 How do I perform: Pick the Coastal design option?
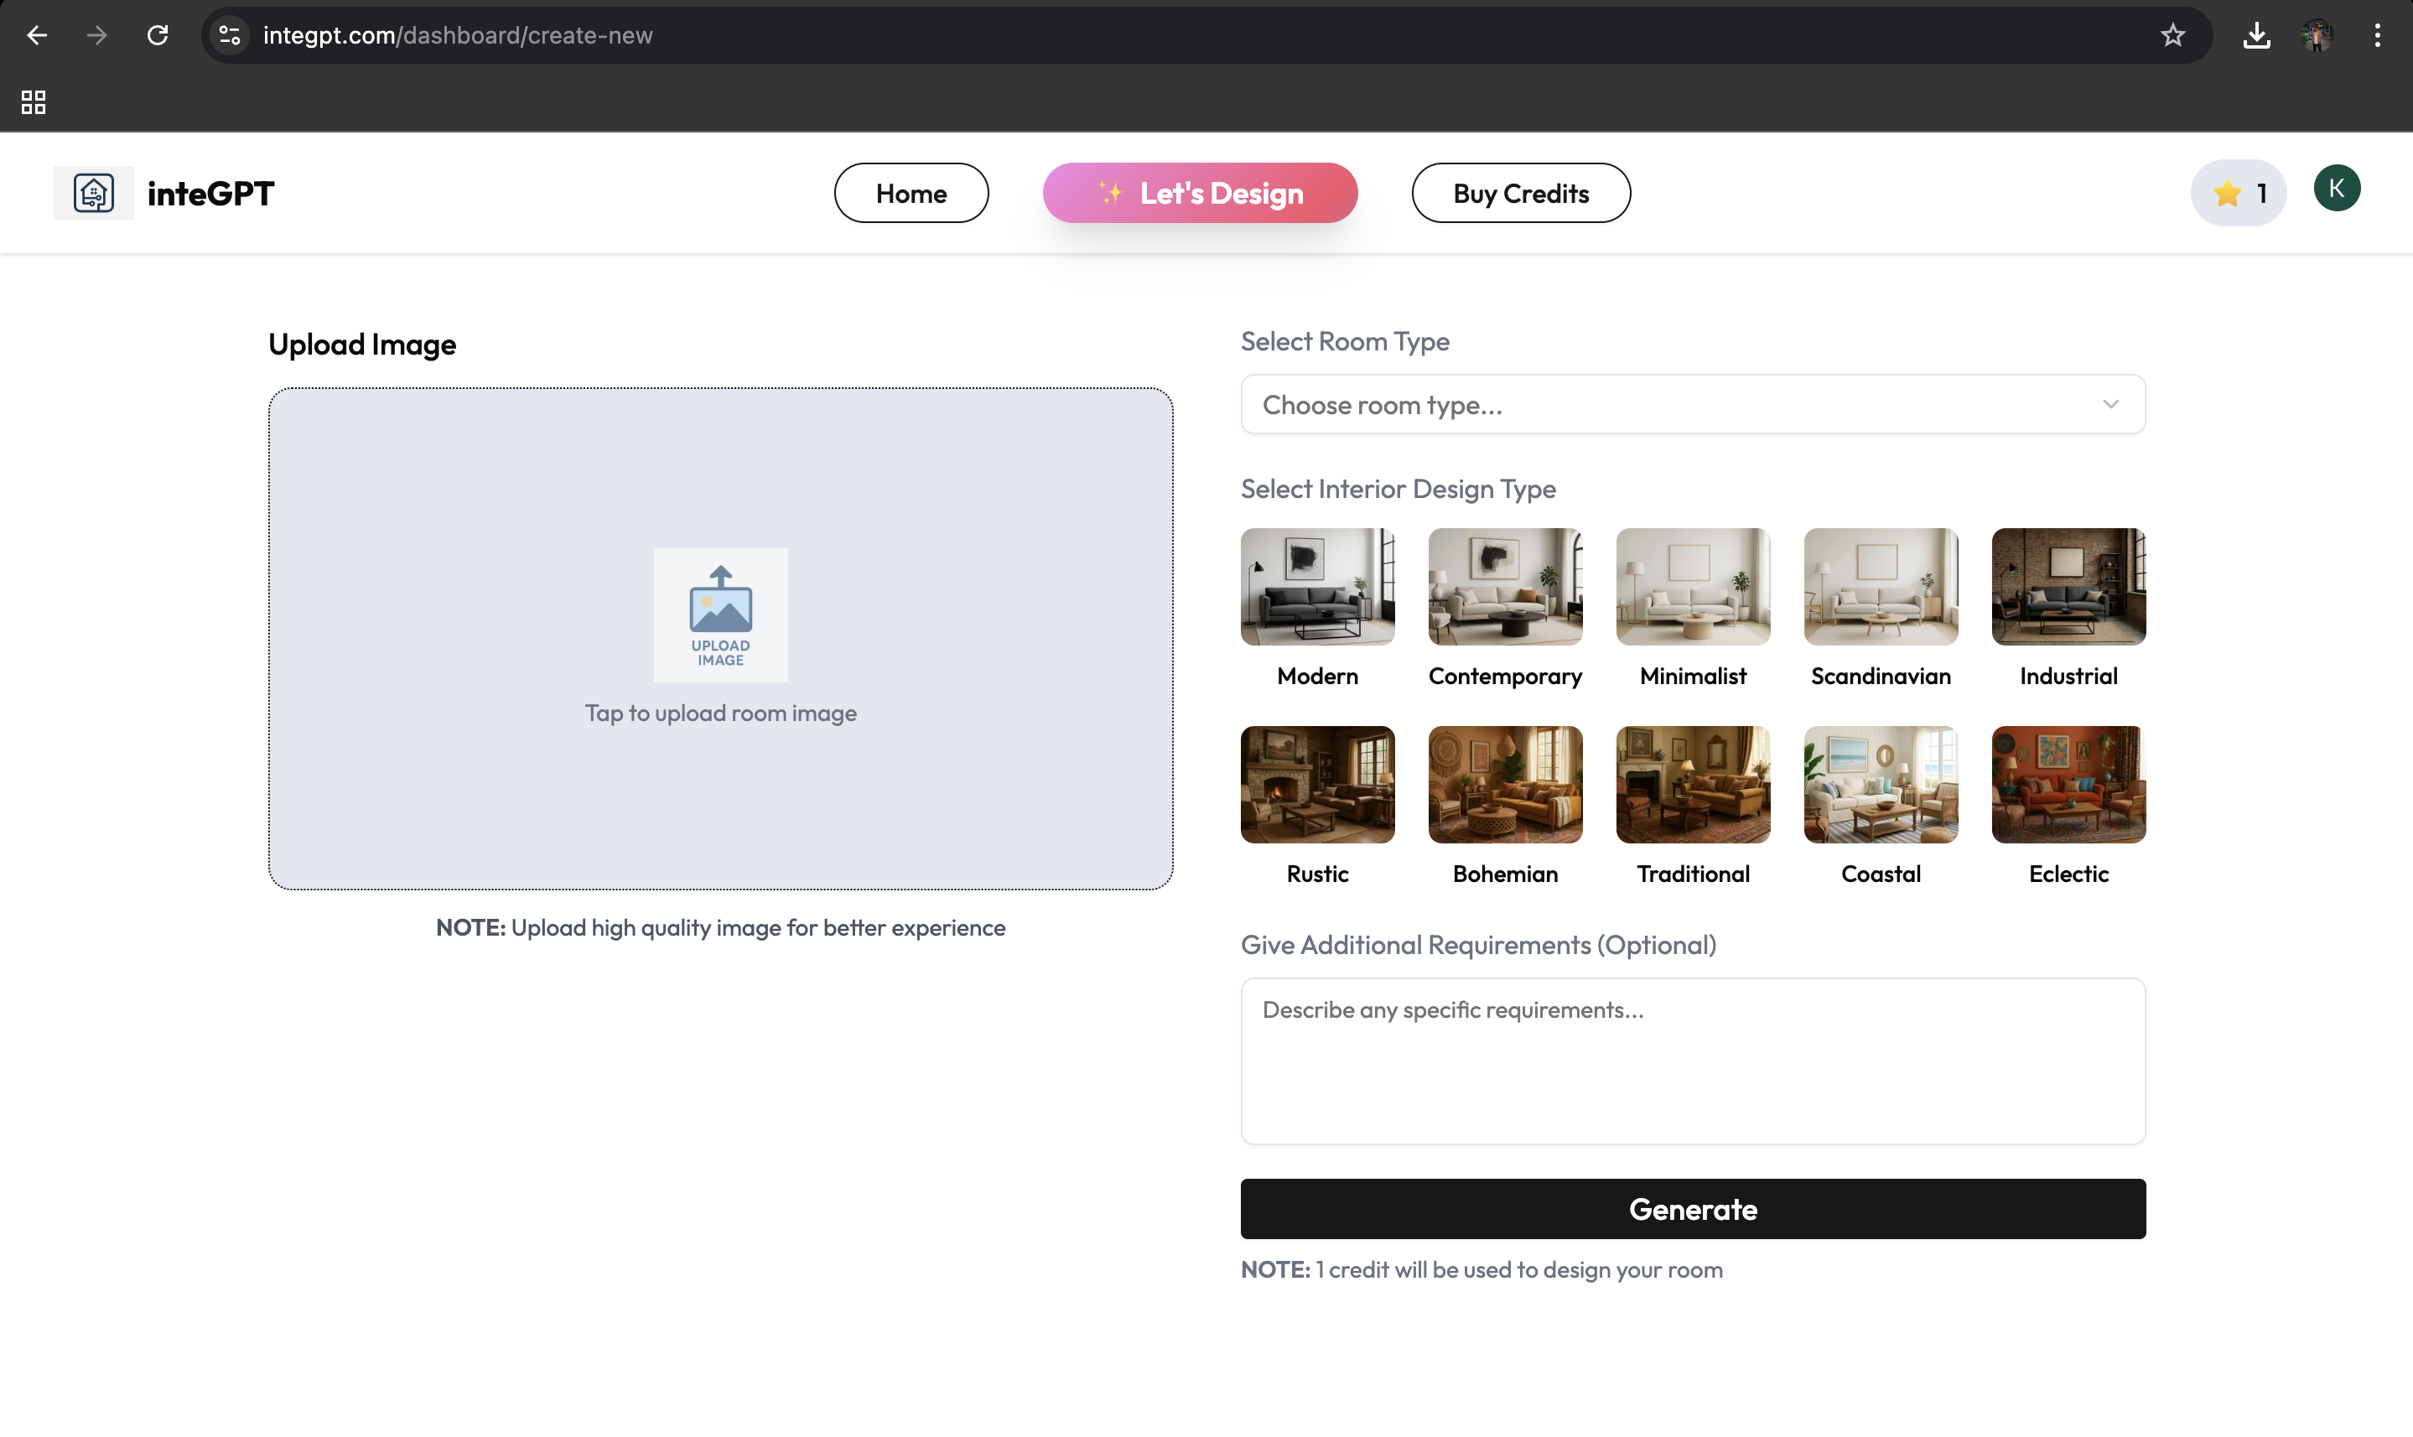tap(1880, 785)
